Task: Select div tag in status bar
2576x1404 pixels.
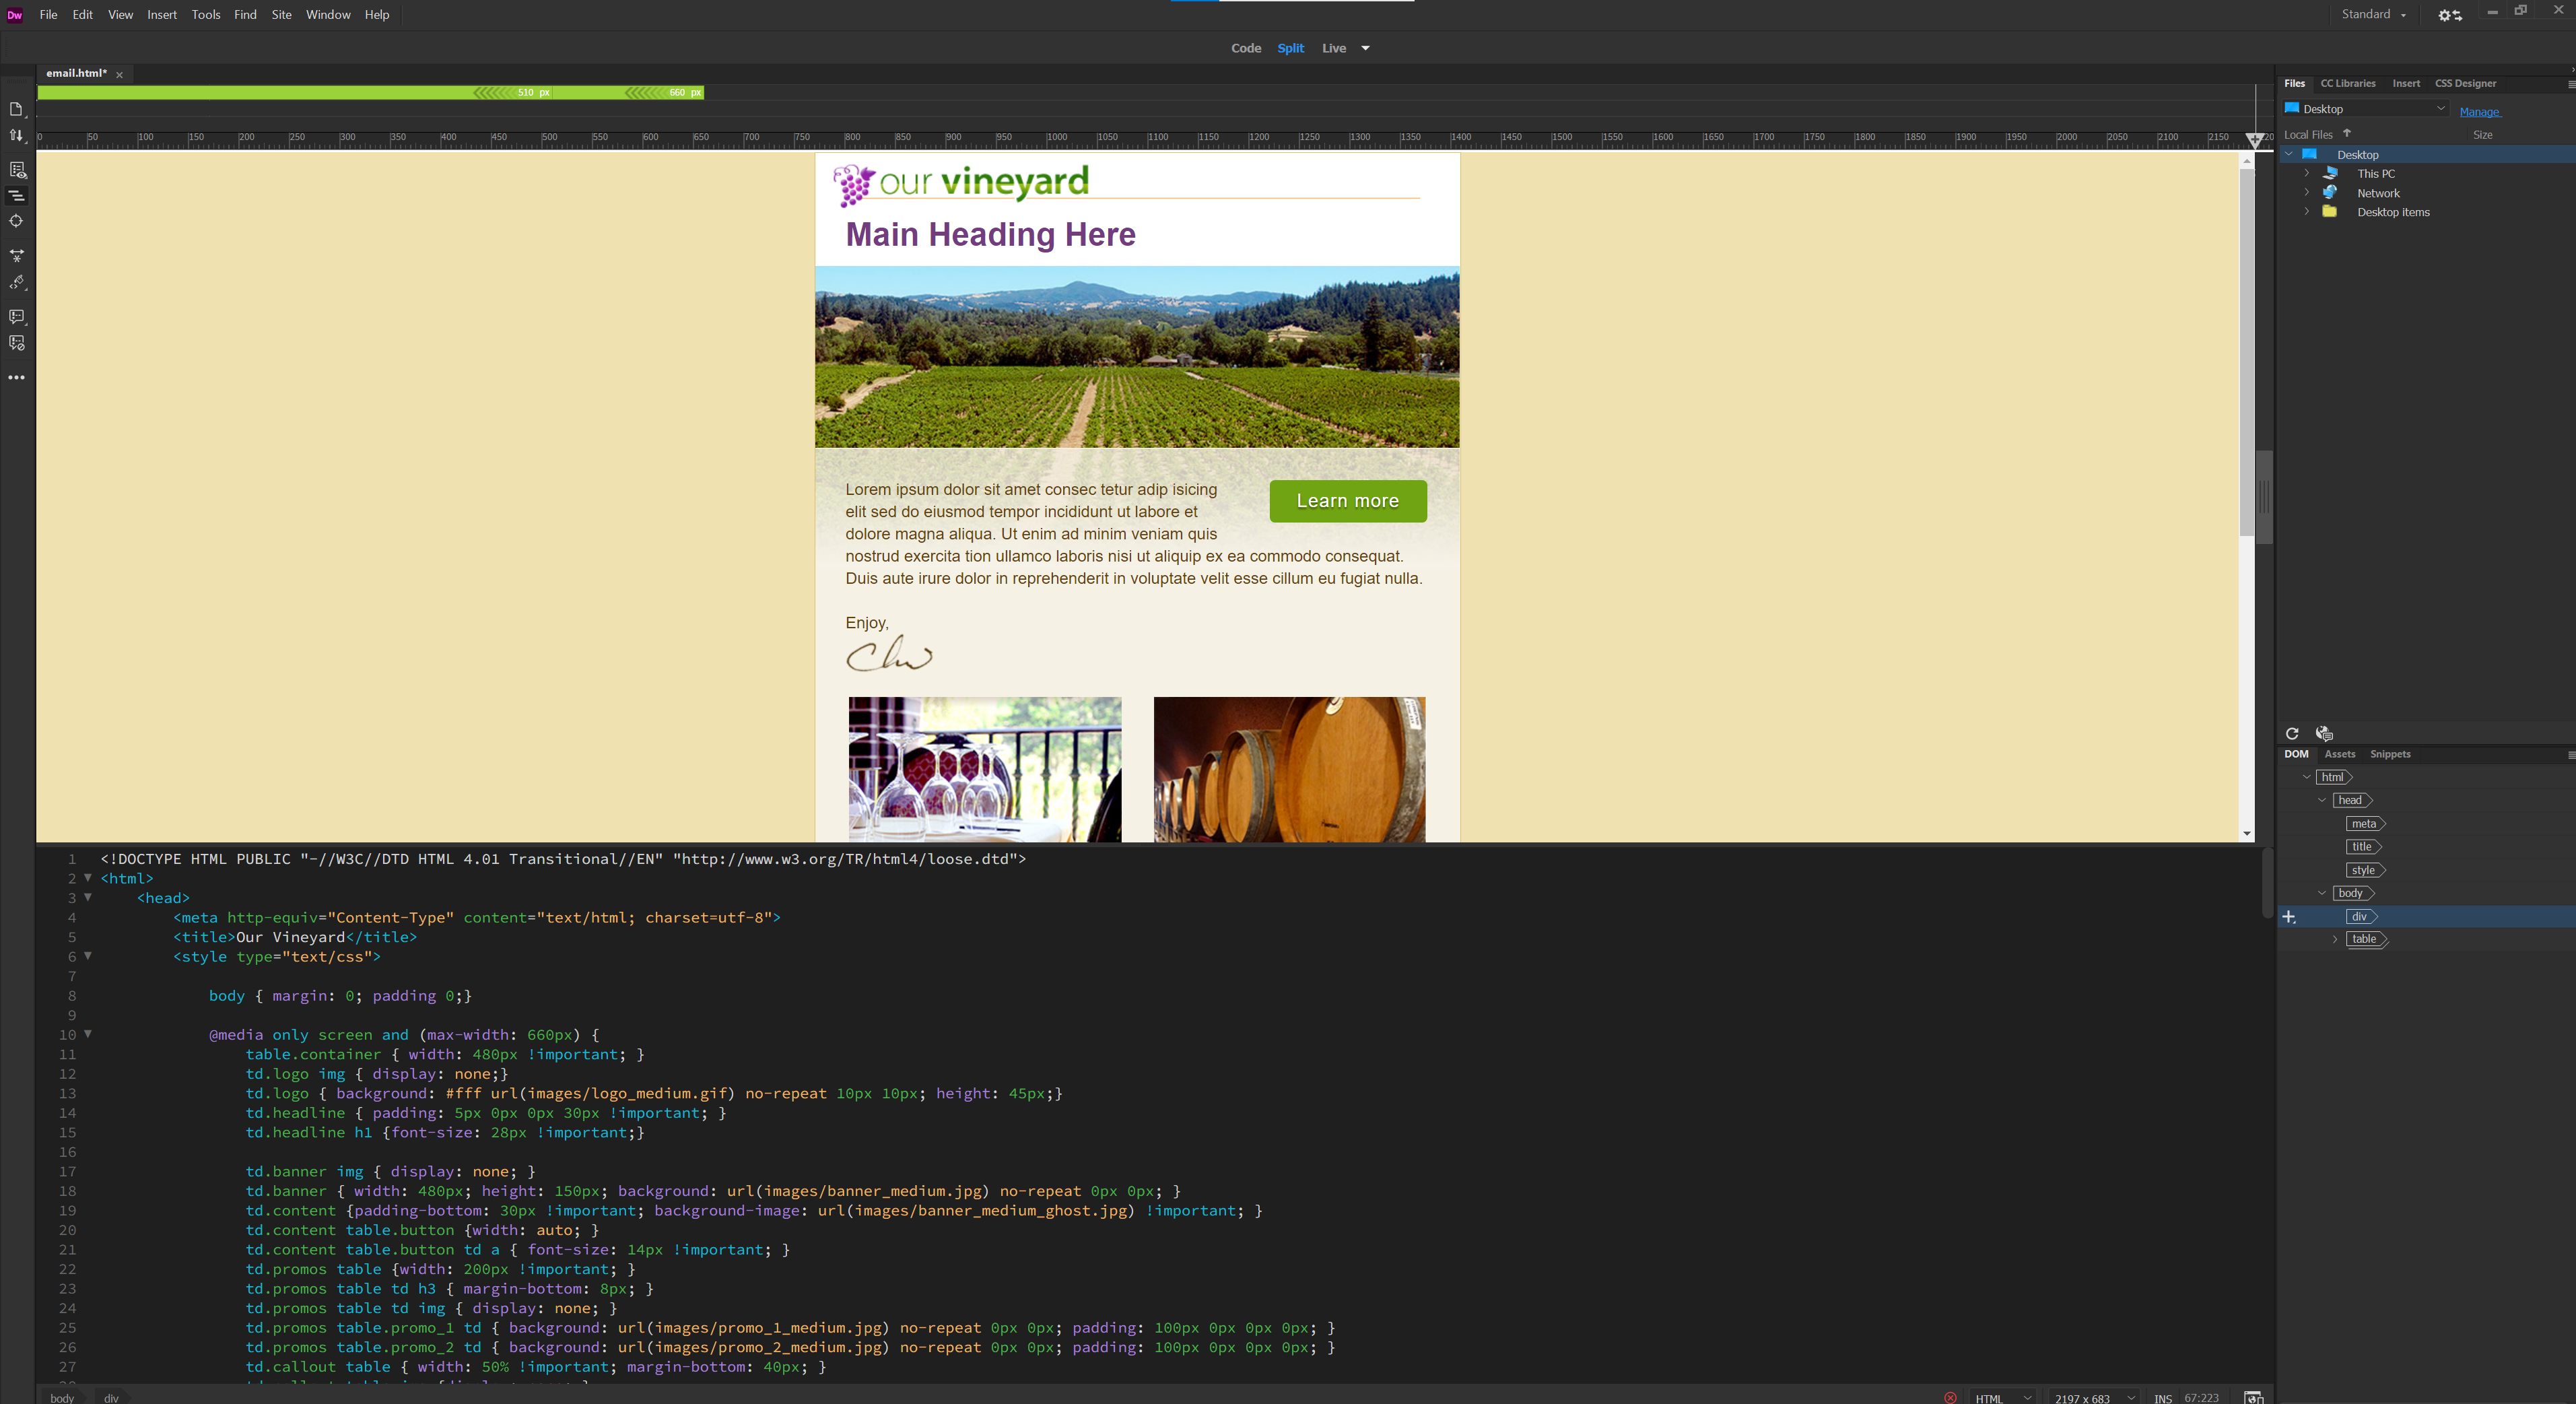Action: point(111,1397)
